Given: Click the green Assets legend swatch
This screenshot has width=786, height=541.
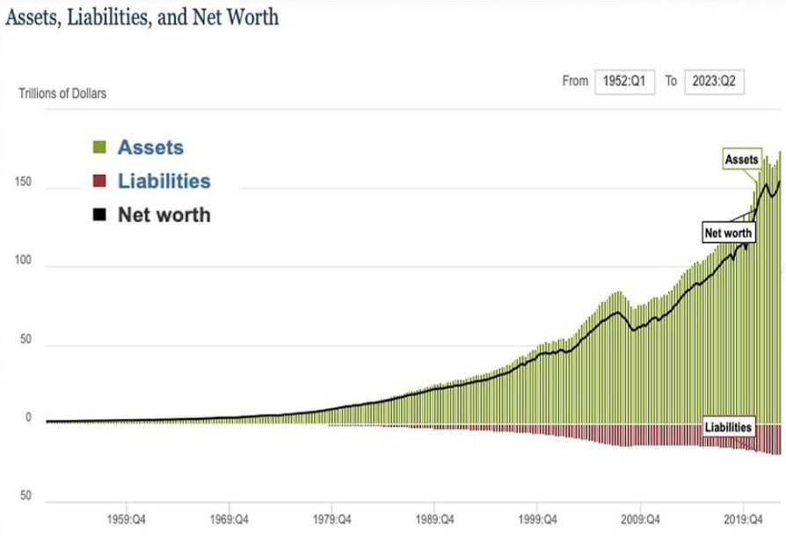Looking at the screenshot, I should click(x=99, y=148).
